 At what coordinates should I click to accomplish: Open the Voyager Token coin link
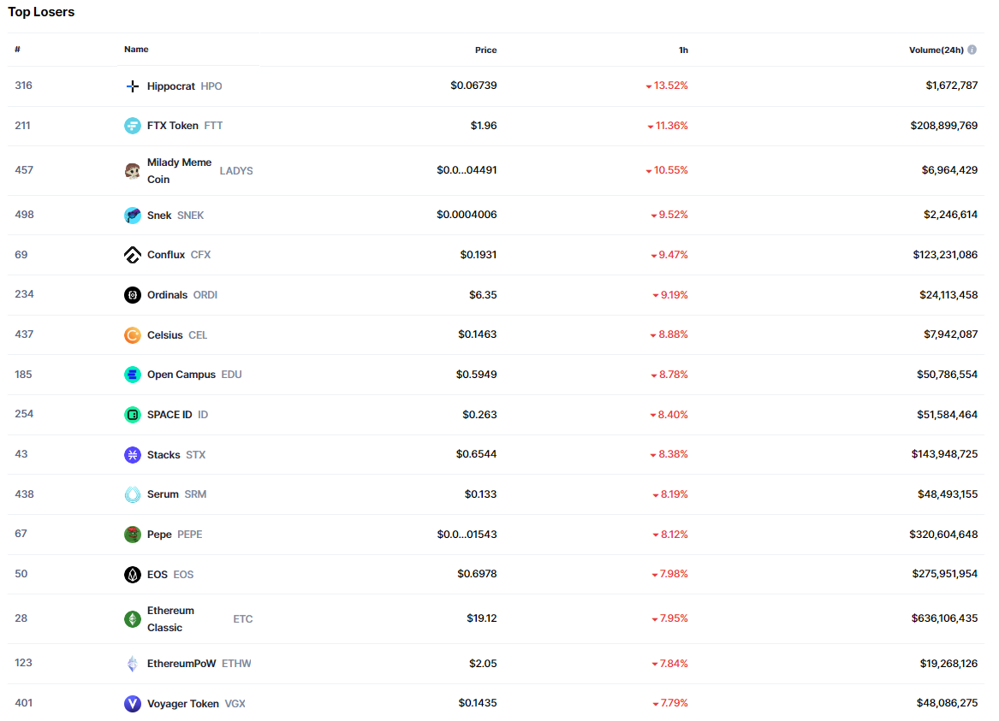(x=182, y=704)
